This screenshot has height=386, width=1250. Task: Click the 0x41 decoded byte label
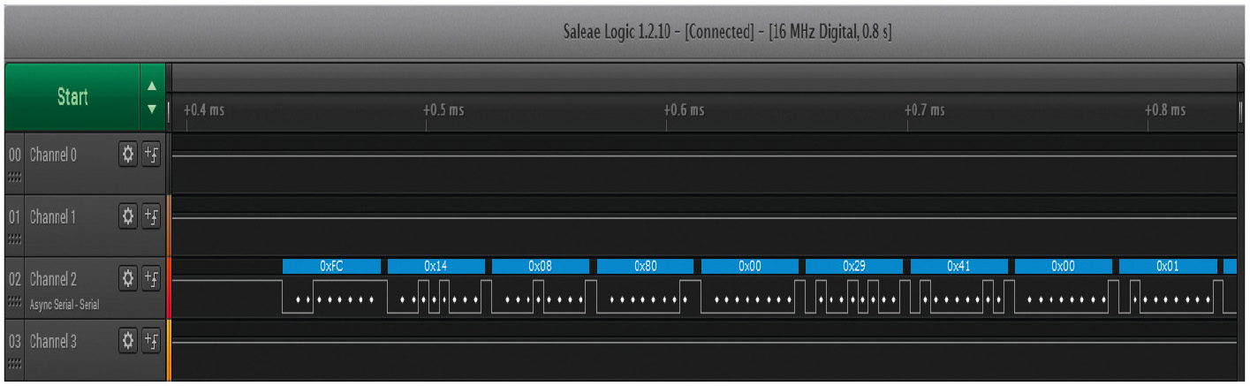[958, 265]
